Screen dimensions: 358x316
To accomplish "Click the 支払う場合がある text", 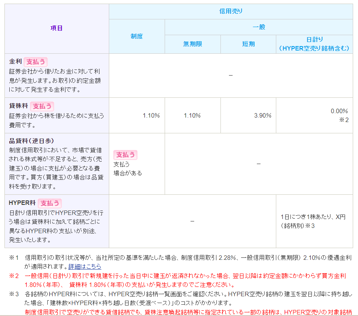I will [x=128, y=169].
